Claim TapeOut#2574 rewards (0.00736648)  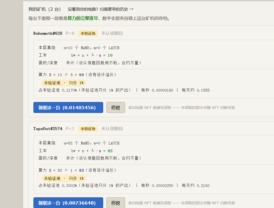68,203
